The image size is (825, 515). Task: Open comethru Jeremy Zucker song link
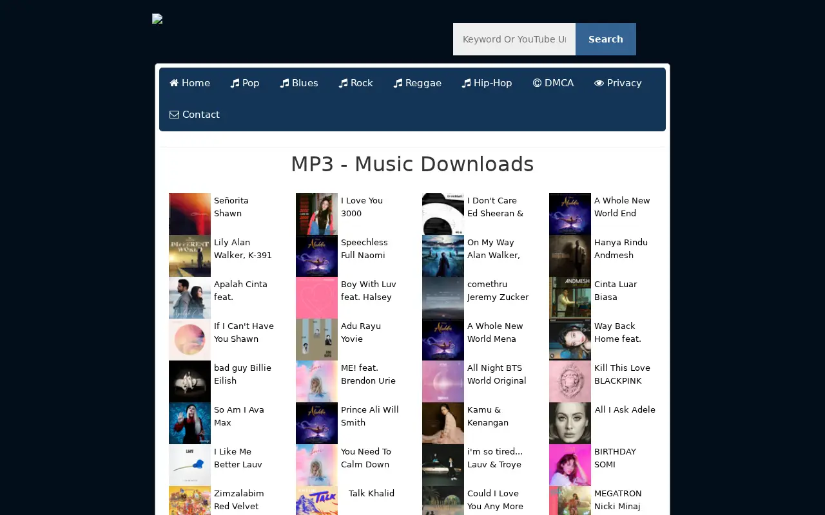(x=498, y=290)
